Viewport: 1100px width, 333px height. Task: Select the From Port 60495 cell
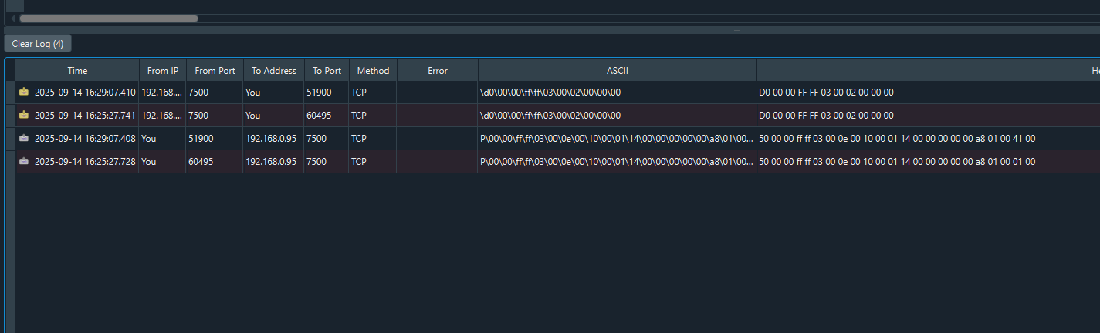[x=201, y=162]
